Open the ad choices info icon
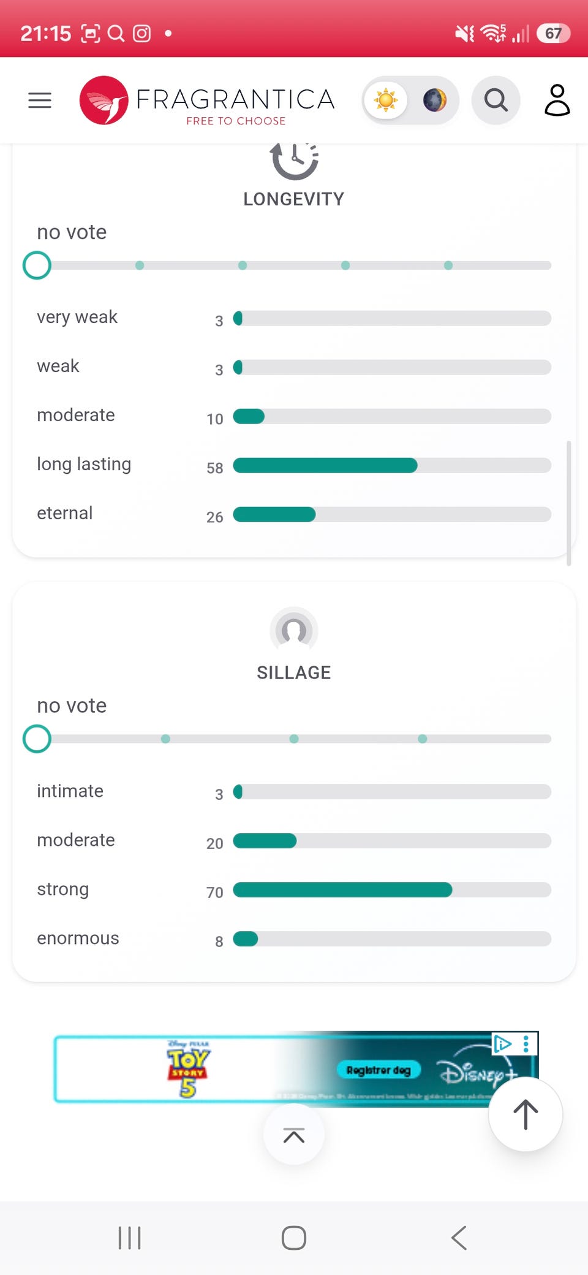This screenshot has height=1275, width=588. 503,1043
